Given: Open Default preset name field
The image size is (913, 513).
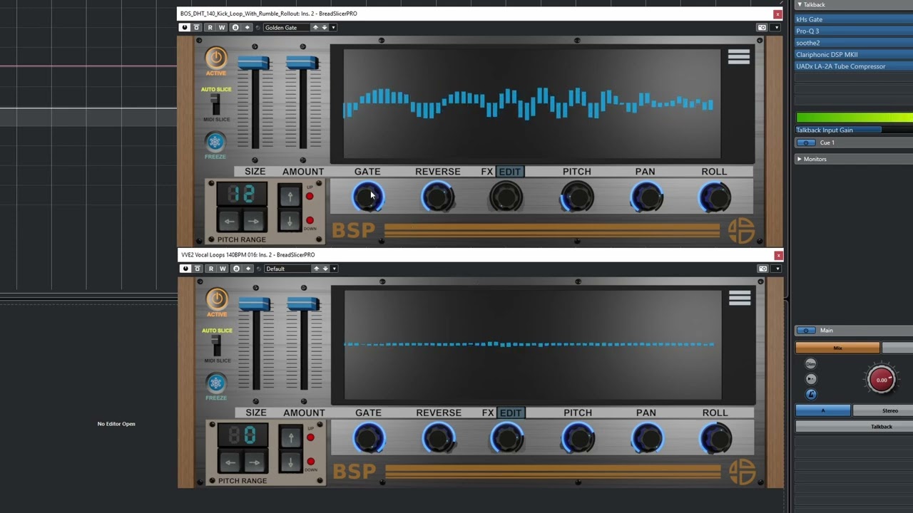Looking at the screenshot, I should tap(287, 269).
